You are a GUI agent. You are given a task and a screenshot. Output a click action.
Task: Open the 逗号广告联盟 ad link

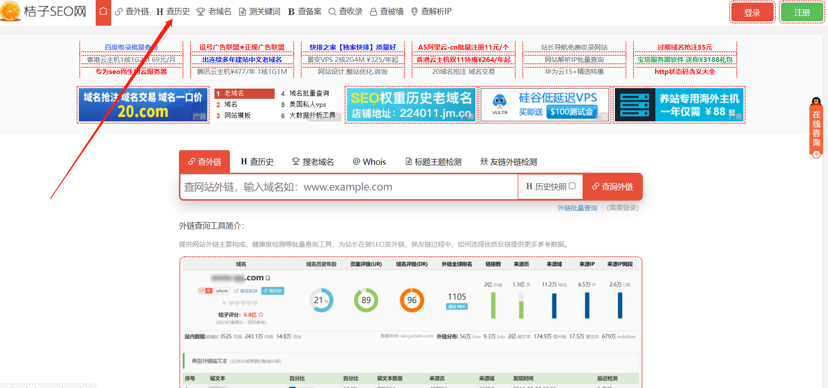pos(242,47)
